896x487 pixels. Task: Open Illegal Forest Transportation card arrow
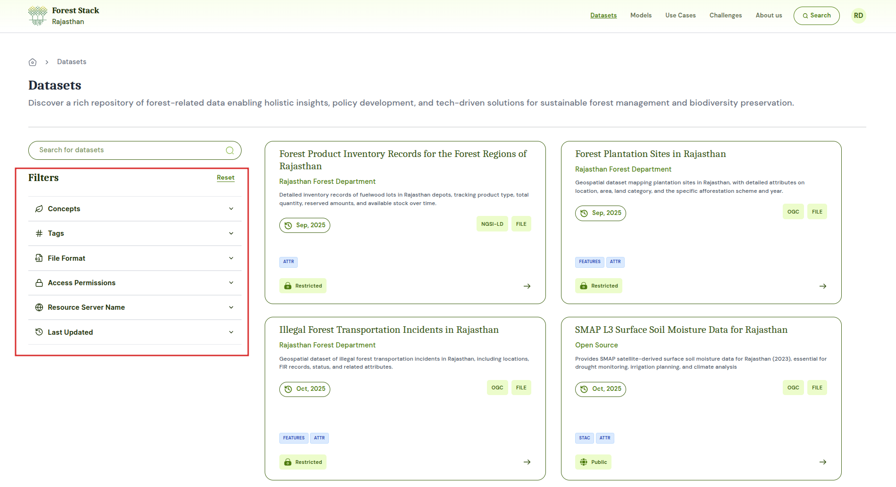click(x=527, y=462)
